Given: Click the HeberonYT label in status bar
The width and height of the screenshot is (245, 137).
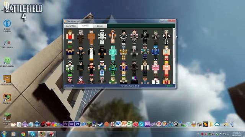Looking at the screenshot, I should [x=69, y=86].
